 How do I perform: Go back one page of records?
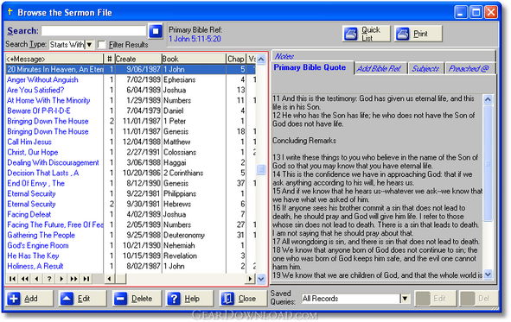tap(25, 279)
